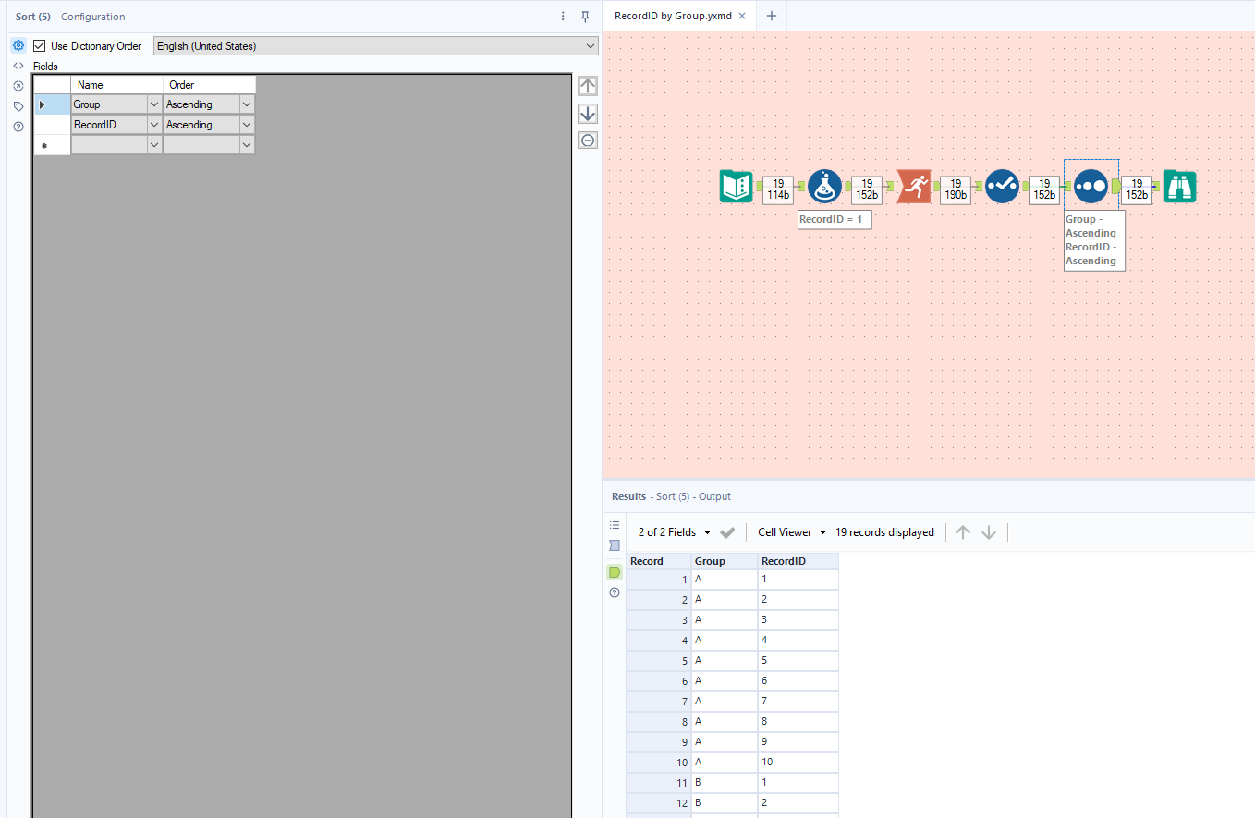Select the Input Data tool on the canvas
The width and height of the screenshot is (1255, 818).
click(x=736, y=186)
